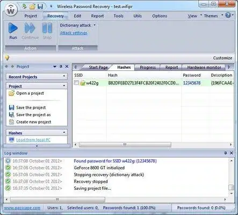238x215 pixels.
Task: Open the Project panel dropdown arrow
Action: [x=55, y=67]
